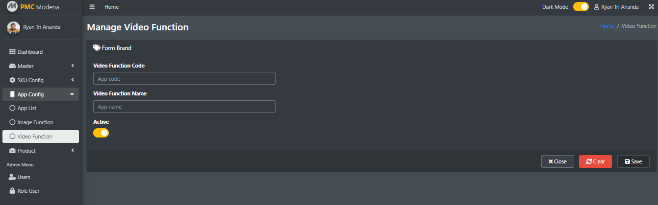Click the Product briefcase icon
The image size is (658, 205).
pos(13,151)
